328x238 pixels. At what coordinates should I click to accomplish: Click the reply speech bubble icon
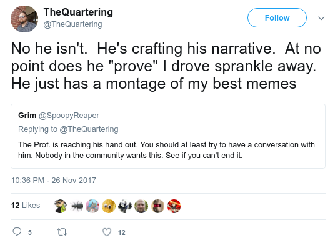coord(17,232)
